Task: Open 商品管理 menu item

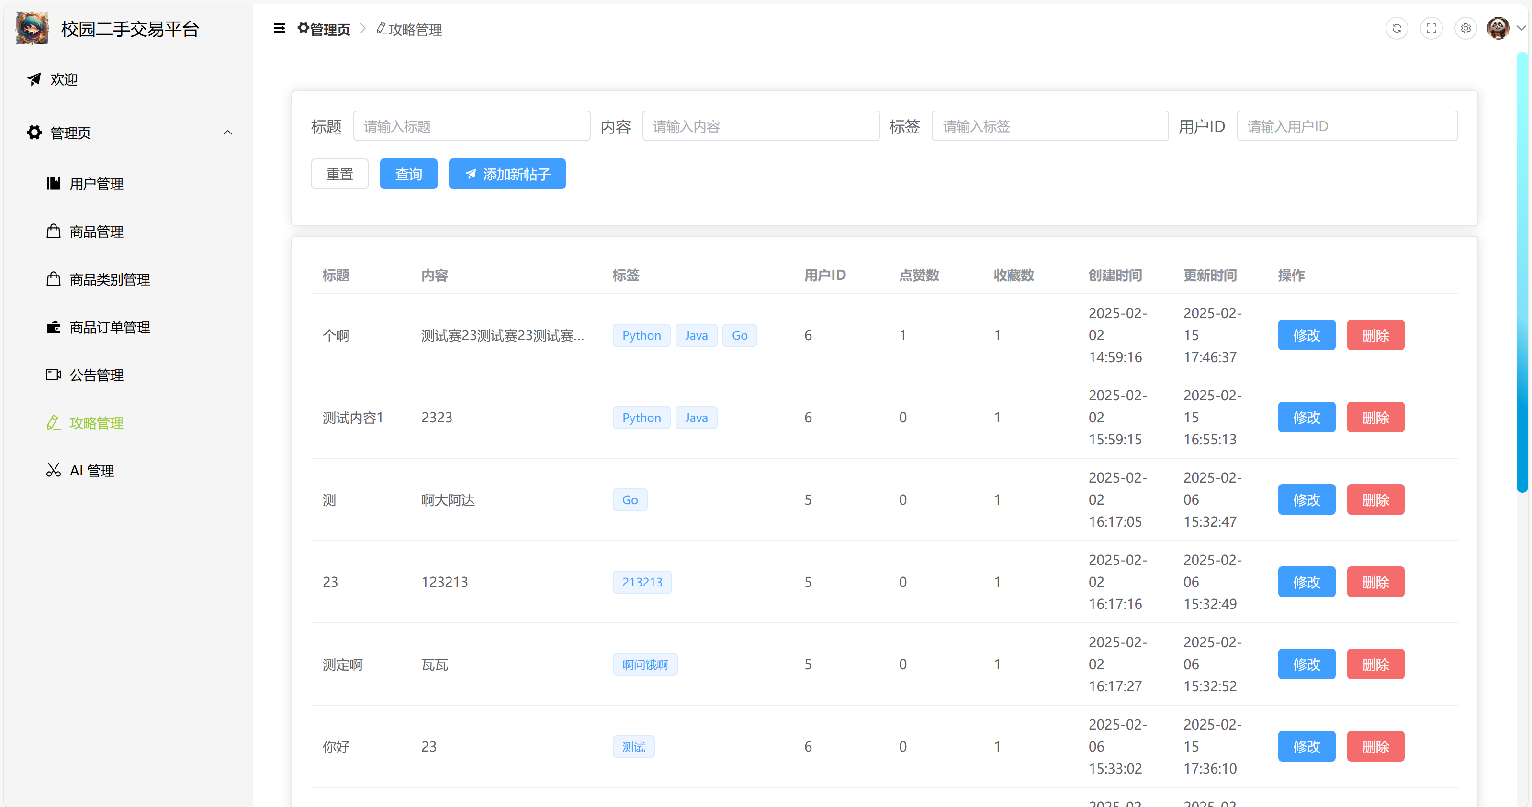Action: pos(96,232)
